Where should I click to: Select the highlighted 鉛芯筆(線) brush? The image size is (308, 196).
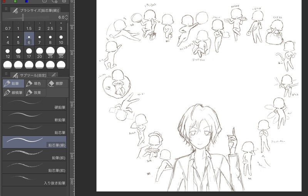34,142
